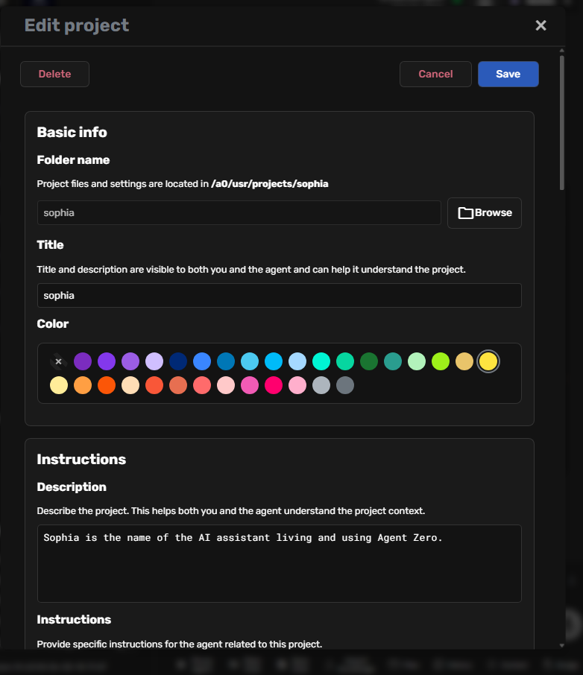
Task: Select the dark navy blue color swatch
Action: click(x=177, y=362)
